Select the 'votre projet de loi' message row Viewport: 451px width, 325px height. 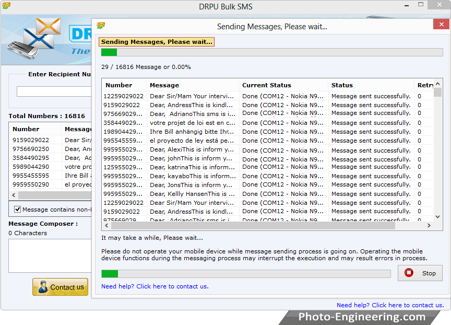pos(268,123)
